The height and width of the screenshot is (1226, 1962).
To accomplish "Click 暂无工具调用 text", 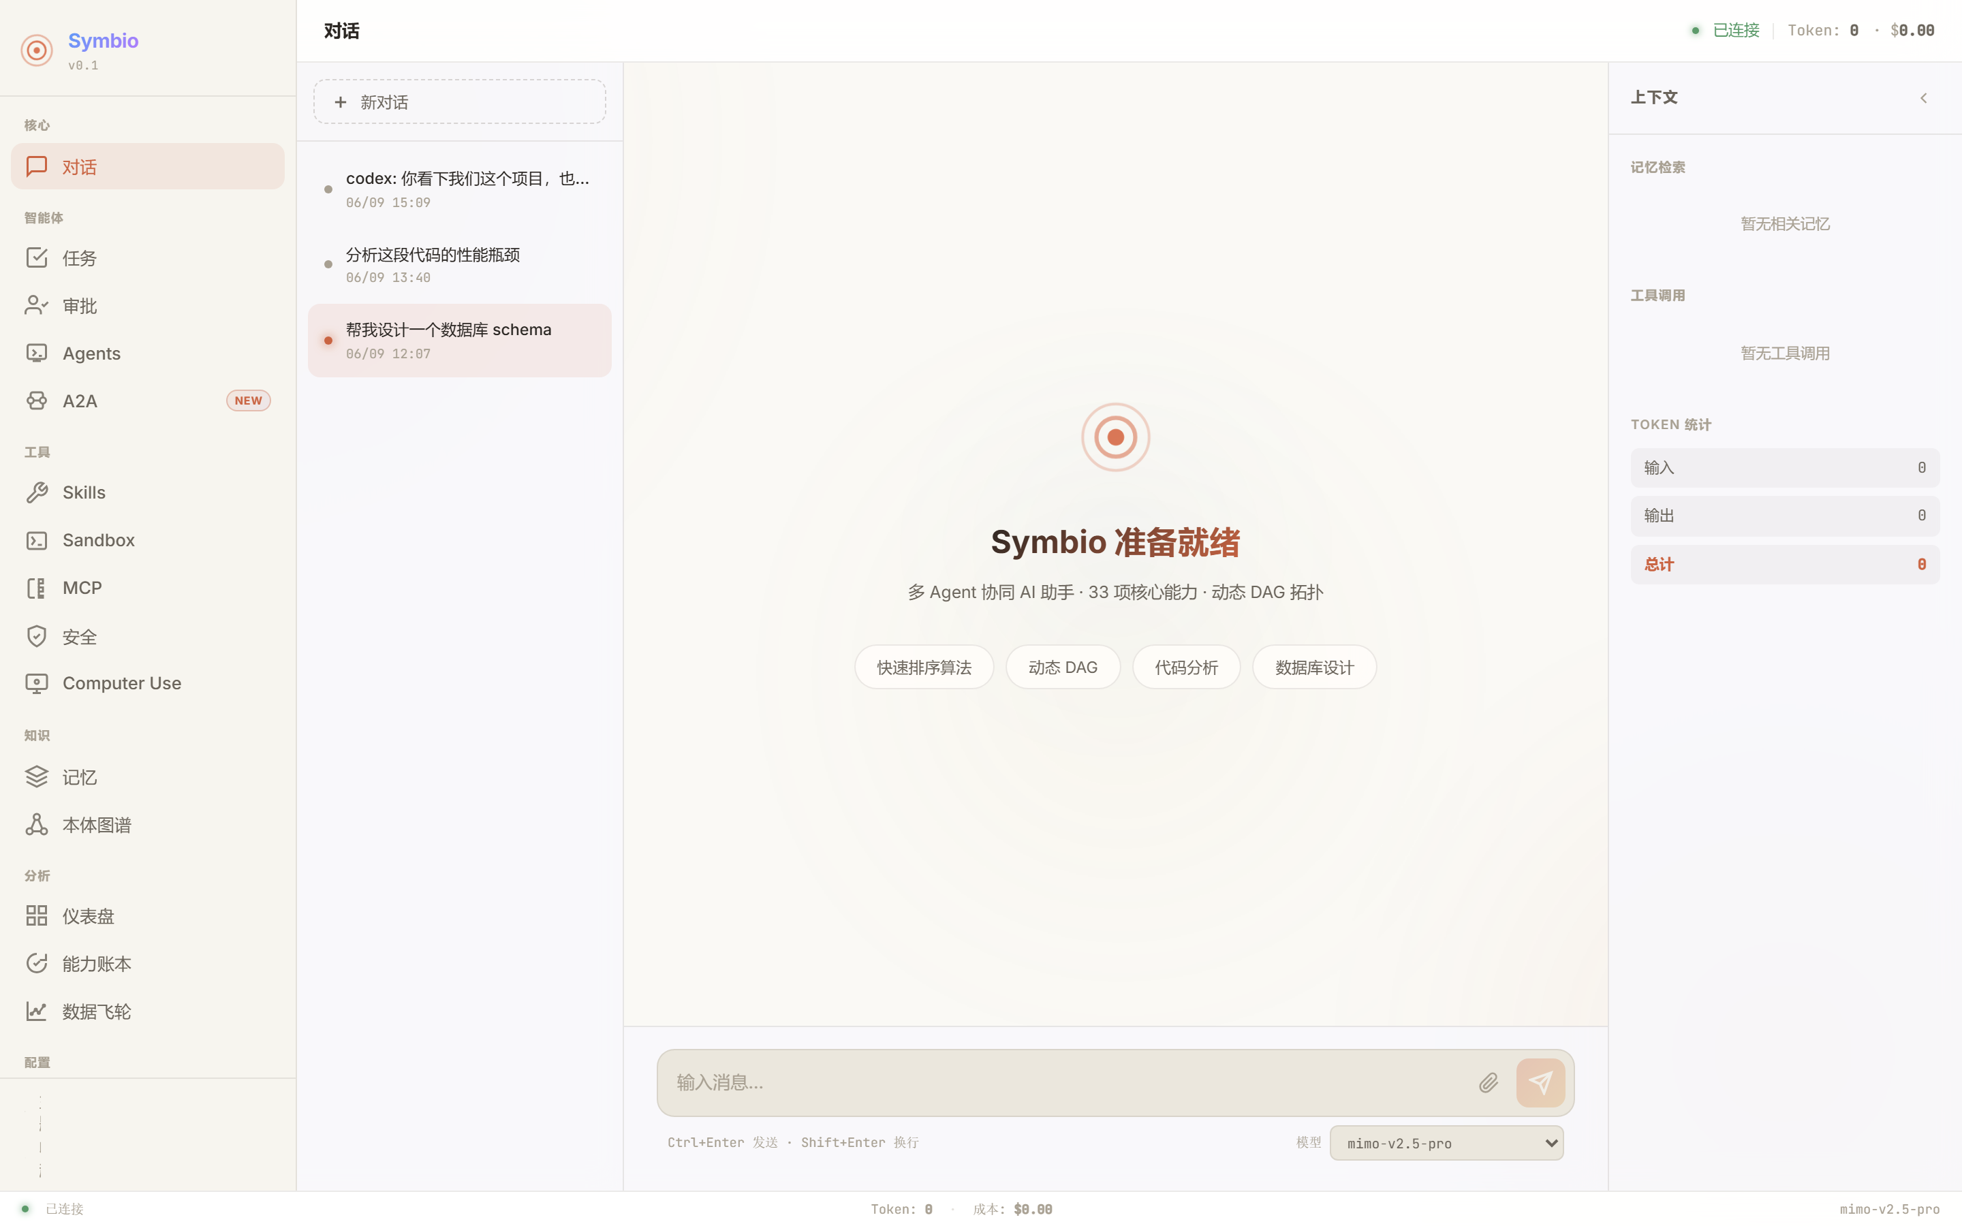I will tap(1786, 353).
